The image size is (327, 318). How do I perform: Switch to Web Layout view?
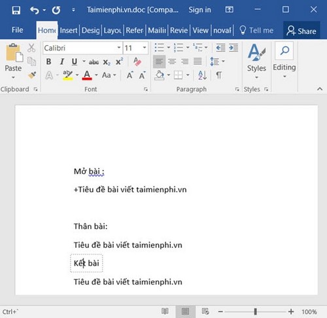click(205, 311)
